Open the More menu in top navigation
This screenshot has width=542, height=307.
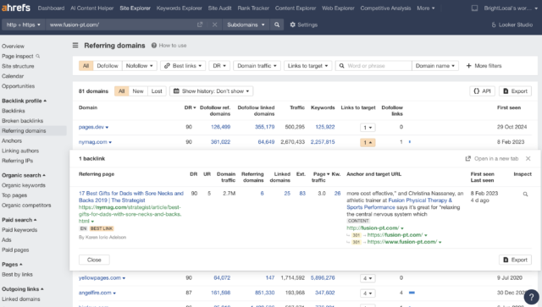(x=425, y=8)
